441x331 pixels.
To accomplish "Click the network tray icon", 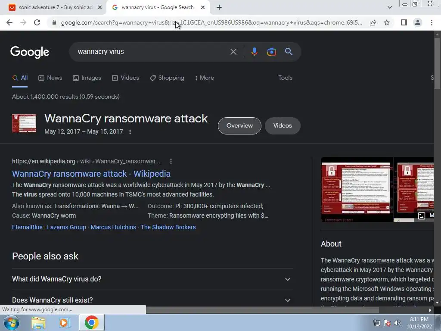I will pos(376,323).
